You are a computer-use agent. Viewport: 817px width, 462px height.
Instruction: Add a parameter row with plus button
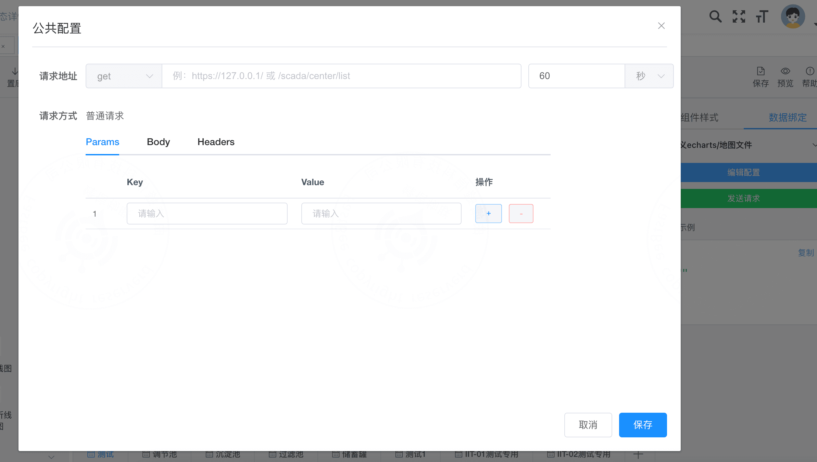pos(488,214)
